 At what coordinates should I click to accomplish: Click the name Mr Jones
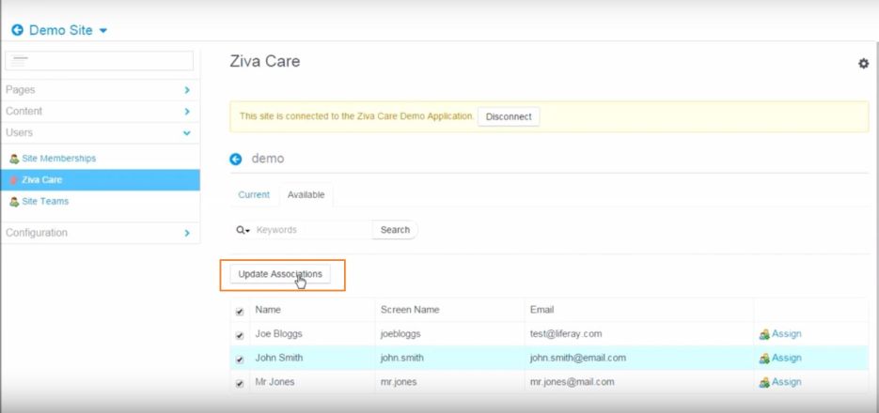pos(275,382)
